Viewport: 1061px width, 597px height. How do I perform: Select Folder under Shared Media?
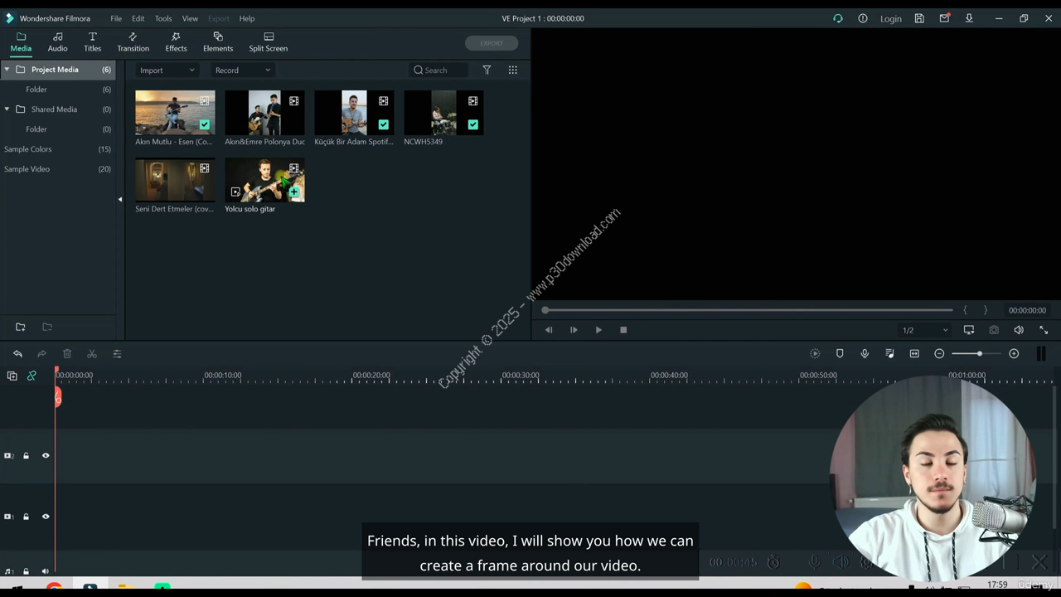pos(36,129)
